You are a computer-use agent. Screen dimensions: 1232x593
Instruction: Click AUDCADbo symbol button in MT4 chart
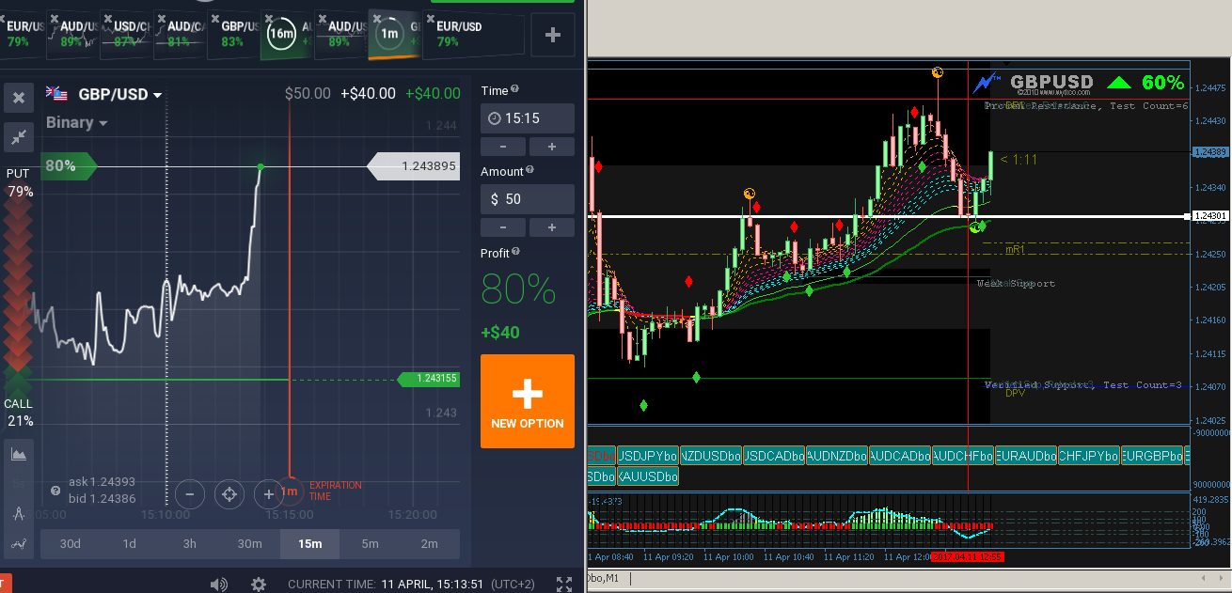pyautogui.click(x=900, y=456)
